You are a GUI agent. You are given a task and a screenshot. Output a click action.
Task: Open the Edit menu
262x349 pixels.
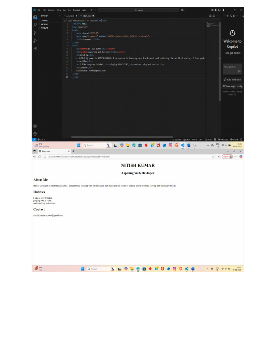pyautogui.click(x=44, y=10)
